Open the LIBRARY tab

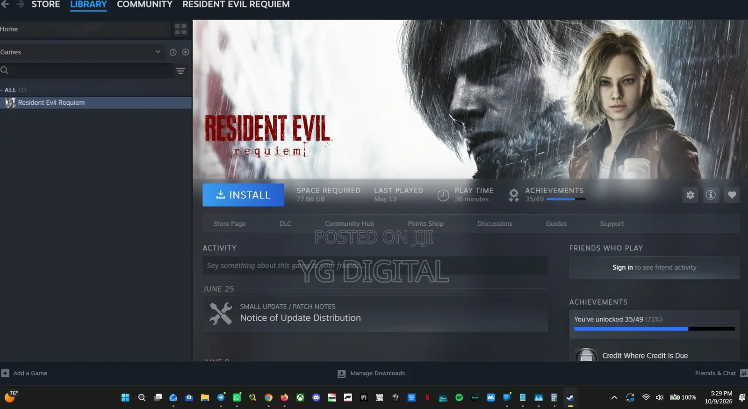point(88,5)
